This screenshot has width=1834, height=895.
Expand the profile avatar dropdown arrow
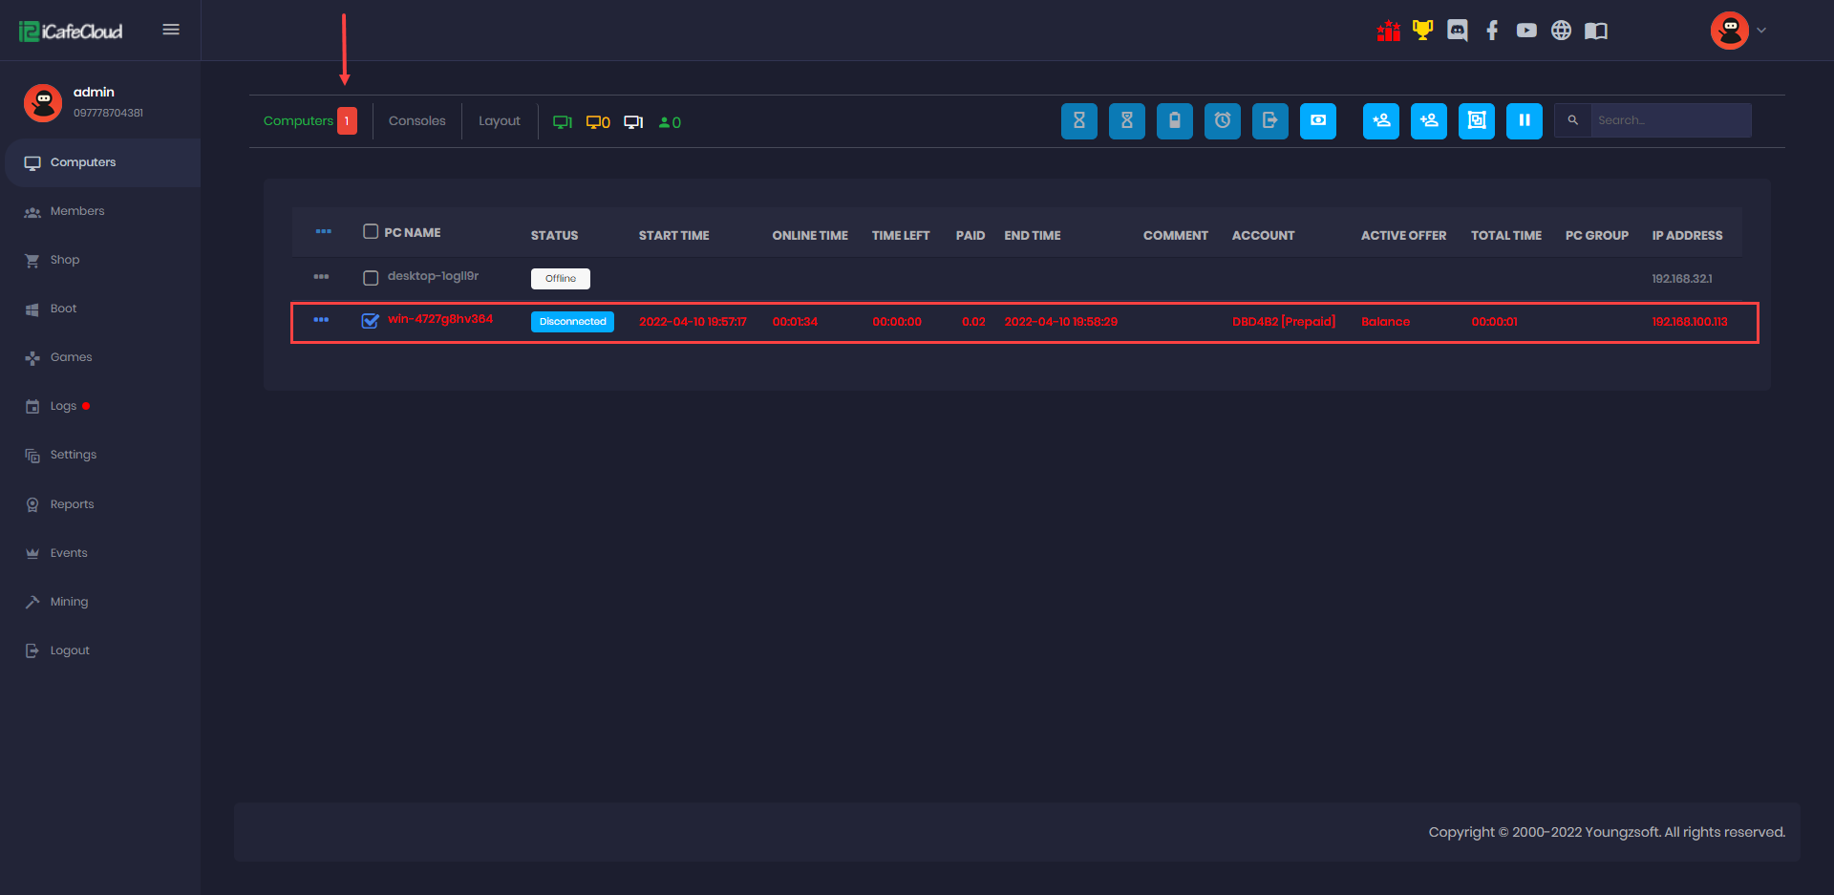[x=1761, y=31]
